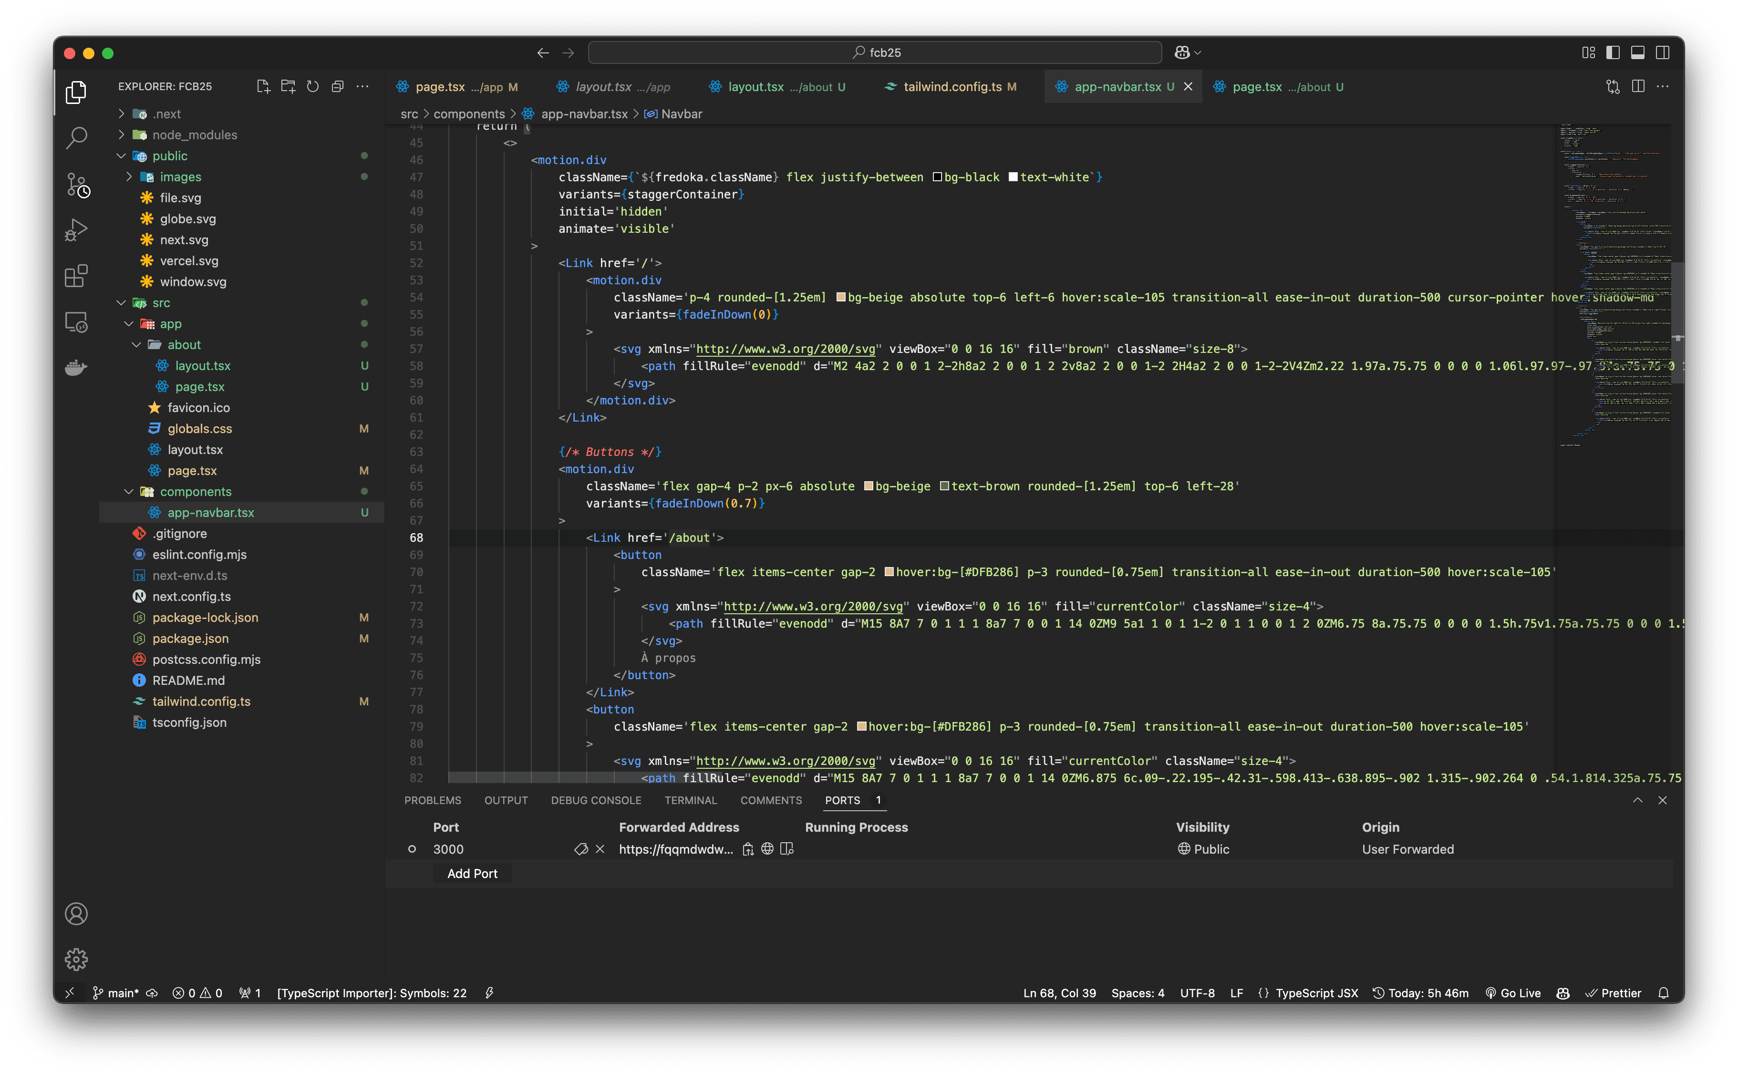Viewport: 1738px width, 1074px height.
Task: Open Explorer more actions ellipsis
Action: point(362,87)
